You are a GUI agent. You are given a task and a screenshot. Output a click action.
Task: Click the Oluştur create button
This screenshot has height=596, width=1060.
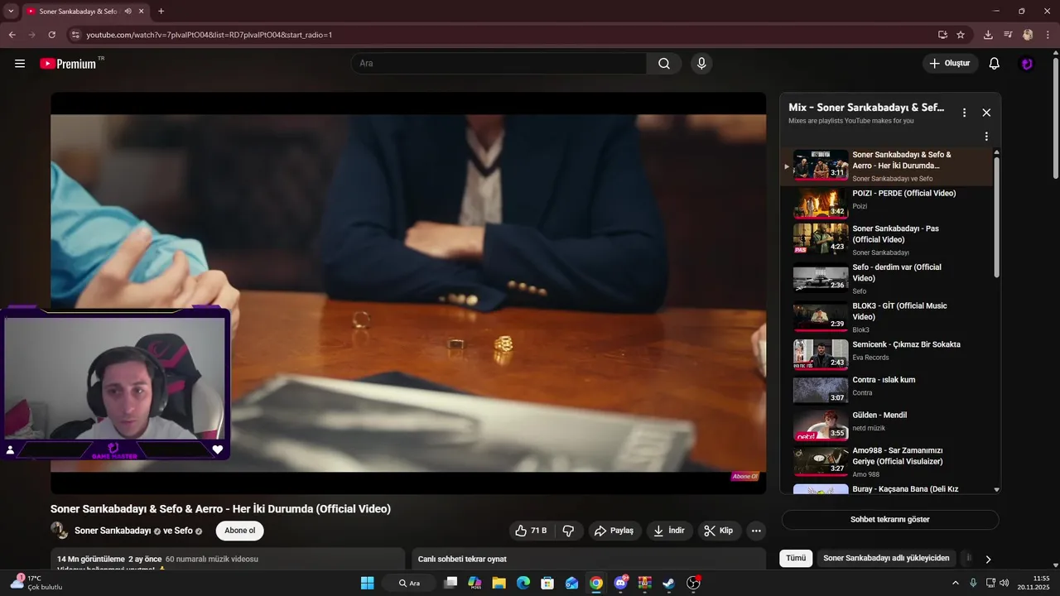951,64
